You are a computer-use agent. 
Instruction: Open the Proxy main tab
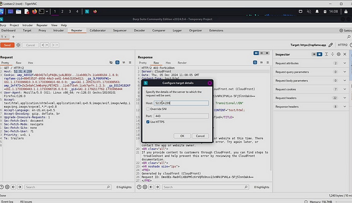(x=42, y=30)
